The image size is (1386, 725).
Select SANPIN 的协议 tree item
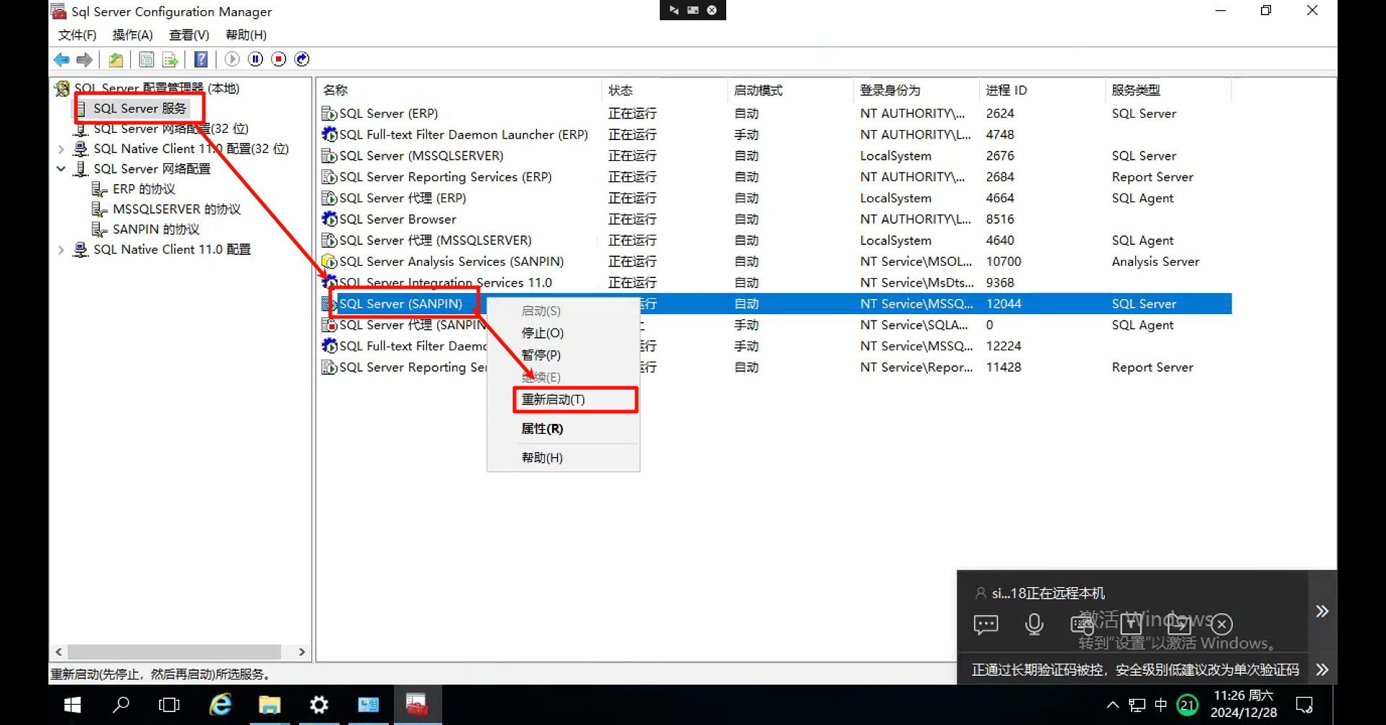pyautogui.click(x=155, y=230)
